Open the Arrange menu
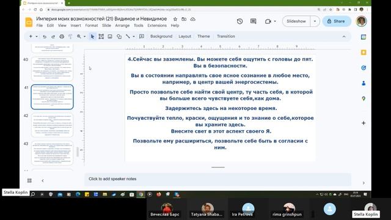This screenshot has width=391, height=220. (122, 26)
